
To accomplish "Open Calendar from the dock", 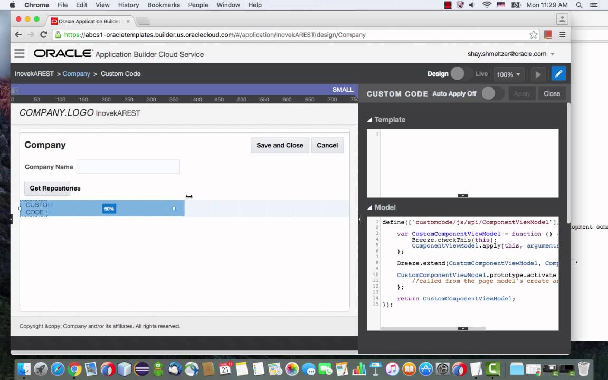I will coord(225,369).
